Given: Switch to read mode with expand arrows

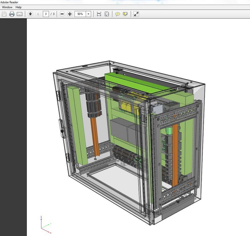Looking at the screenshot, I should [136, 14].
